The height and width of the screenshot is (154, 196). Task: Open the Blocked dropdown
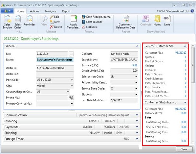[136, 94]
